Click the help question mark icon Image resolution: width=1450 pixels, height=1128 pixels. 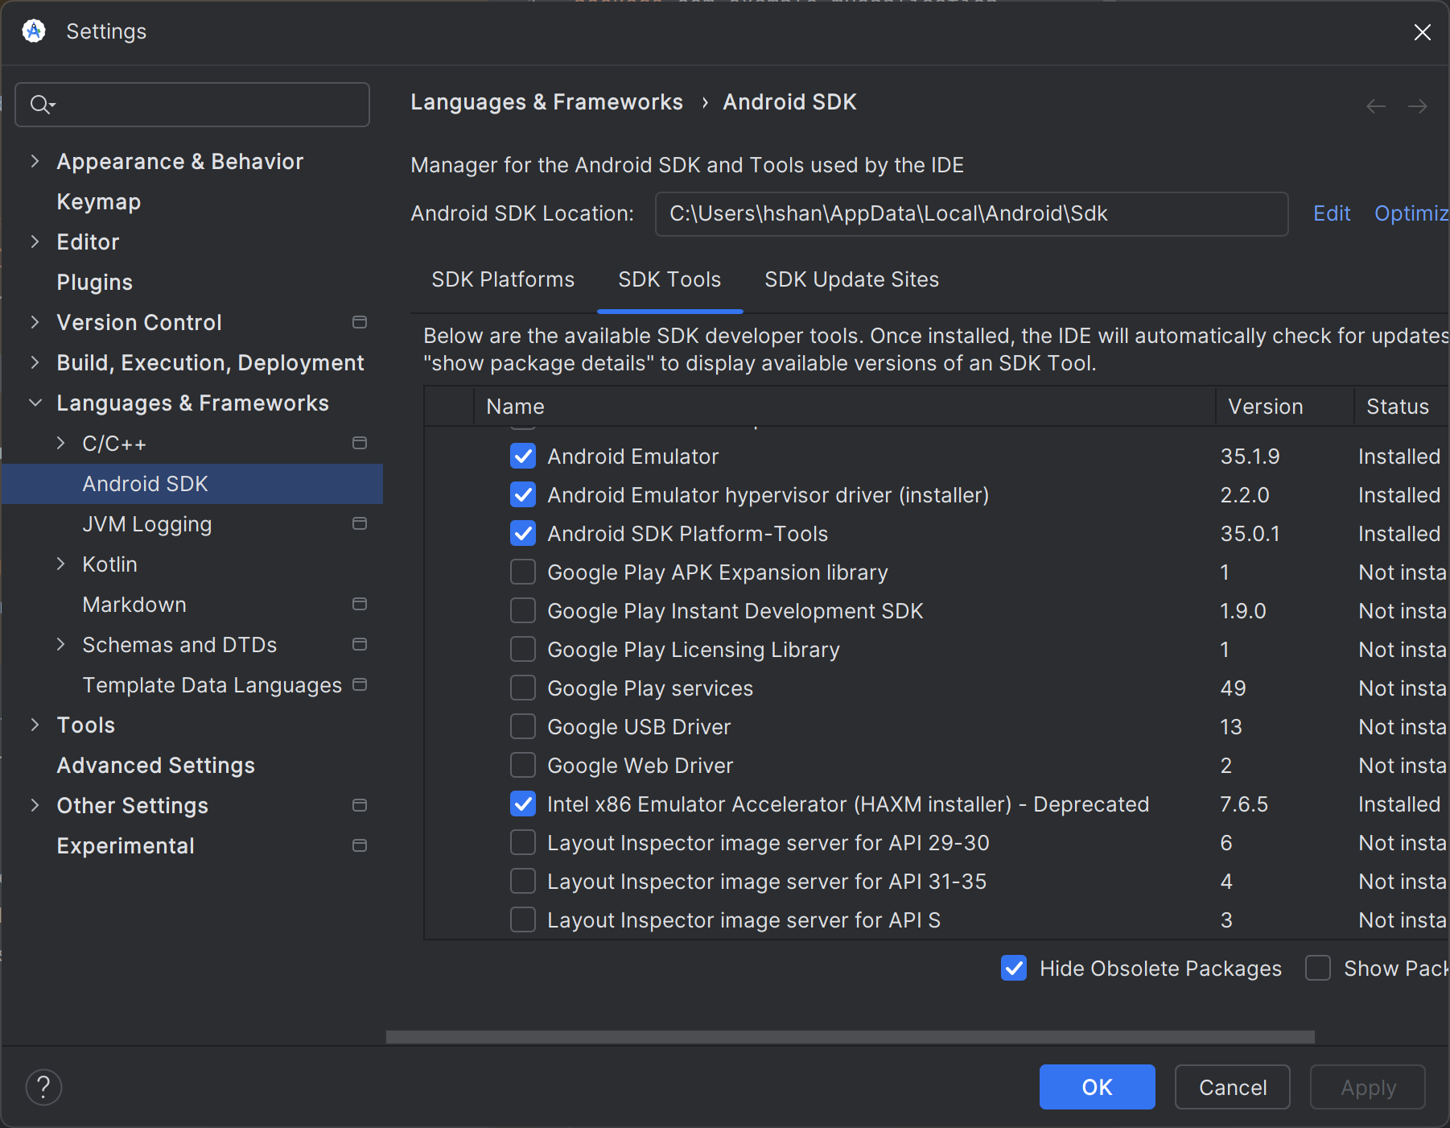(x=43, y=1087)
